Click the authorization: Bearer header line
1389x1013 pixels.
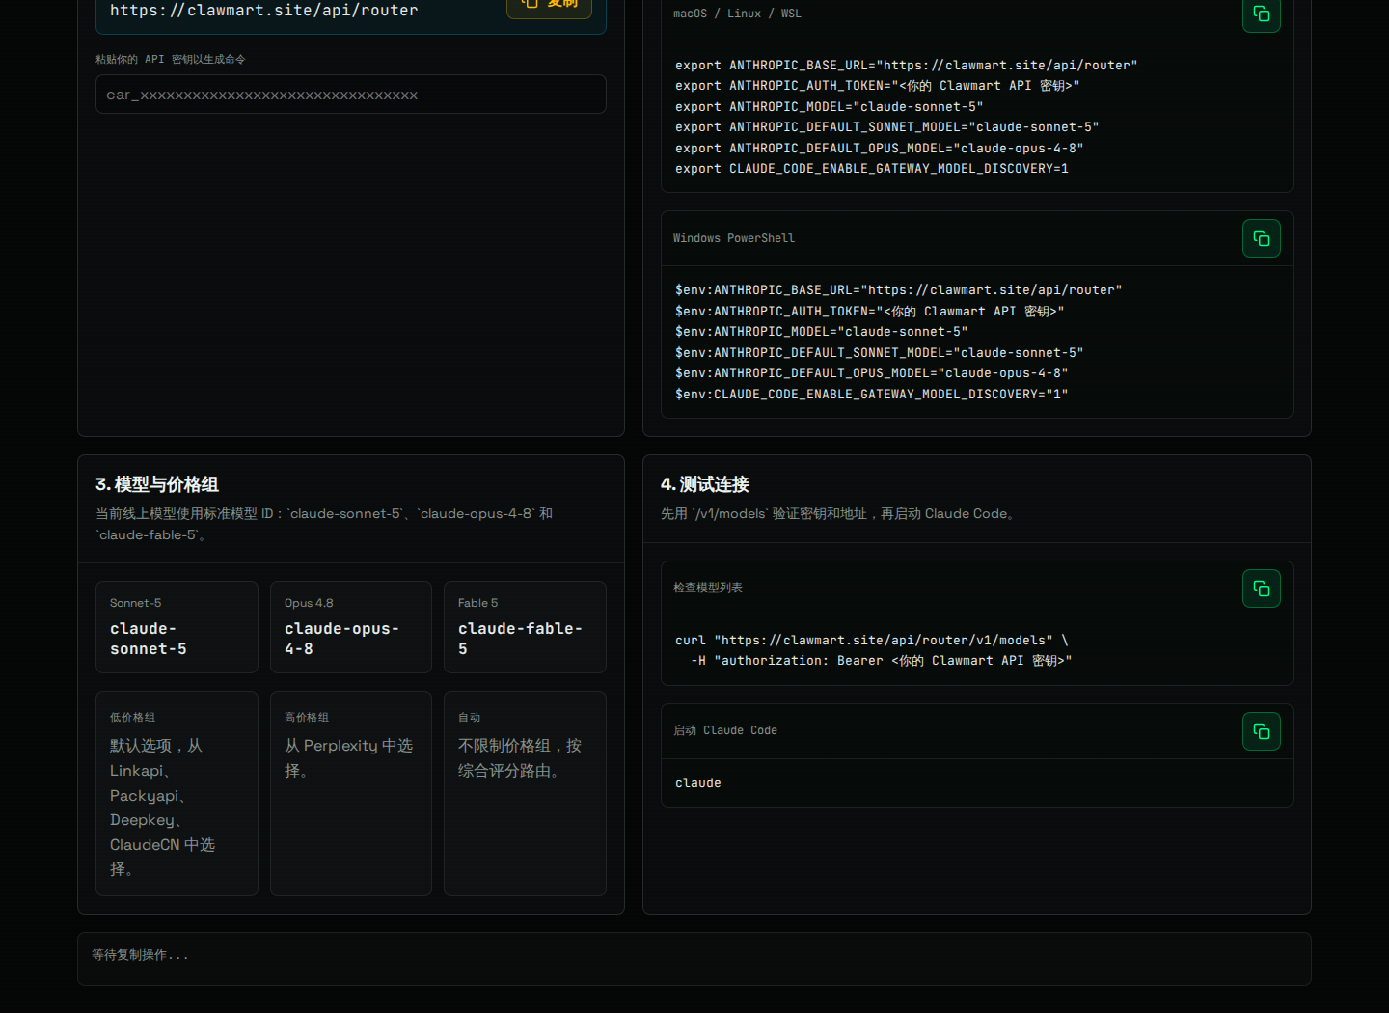pyautogui.click(x=882, y=661)
